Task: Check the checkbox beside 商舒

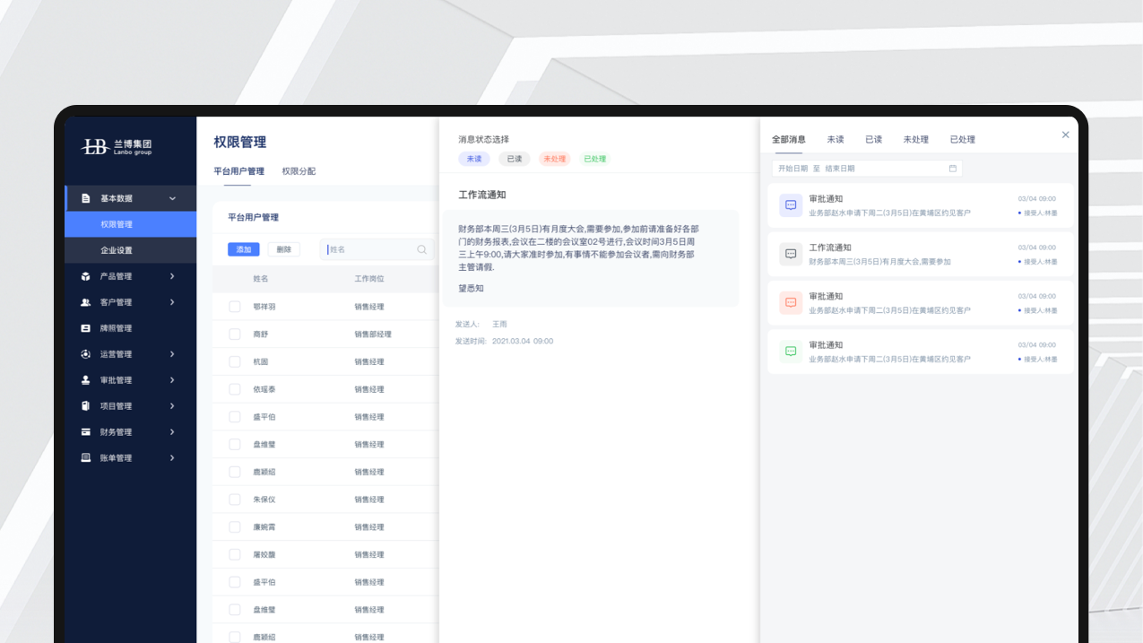Action: pyautogui.click(x=235, y=332)
